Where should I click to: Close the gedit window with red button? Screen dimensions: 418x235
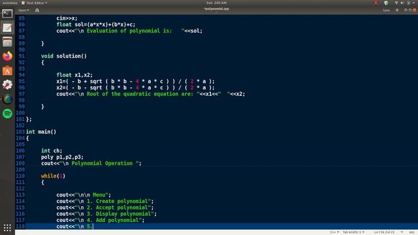(x=415, y=10)
